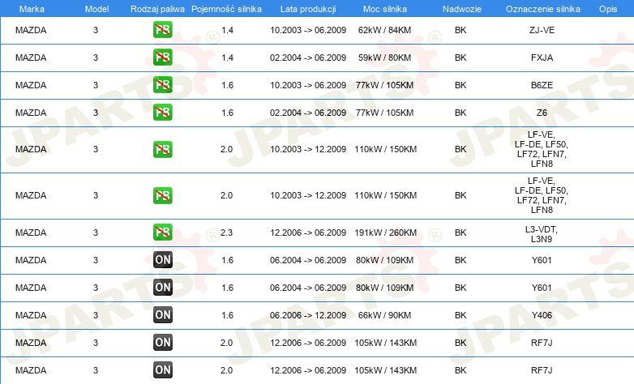Click 77kW / 105KM in the Z6 row
The width and height of the screenshot is (634, 384).
(384, 113)
